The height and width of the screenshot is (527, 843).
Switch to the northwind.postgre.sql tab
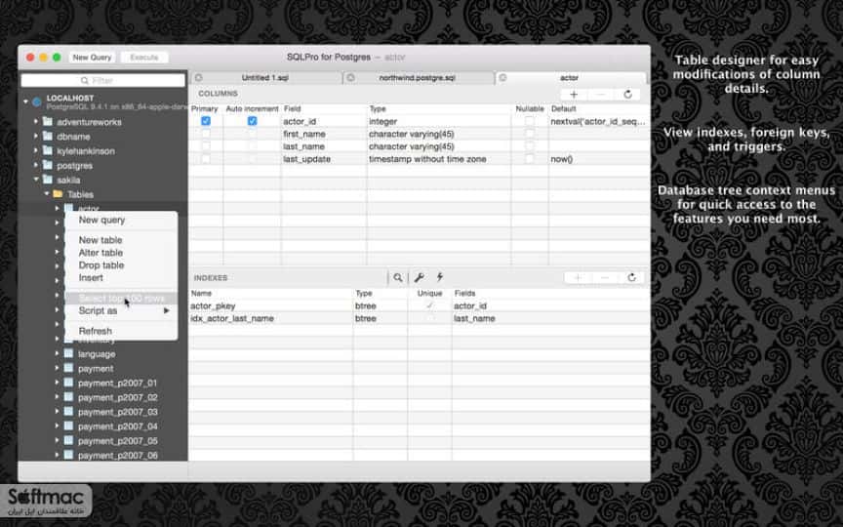coord(418,77)
